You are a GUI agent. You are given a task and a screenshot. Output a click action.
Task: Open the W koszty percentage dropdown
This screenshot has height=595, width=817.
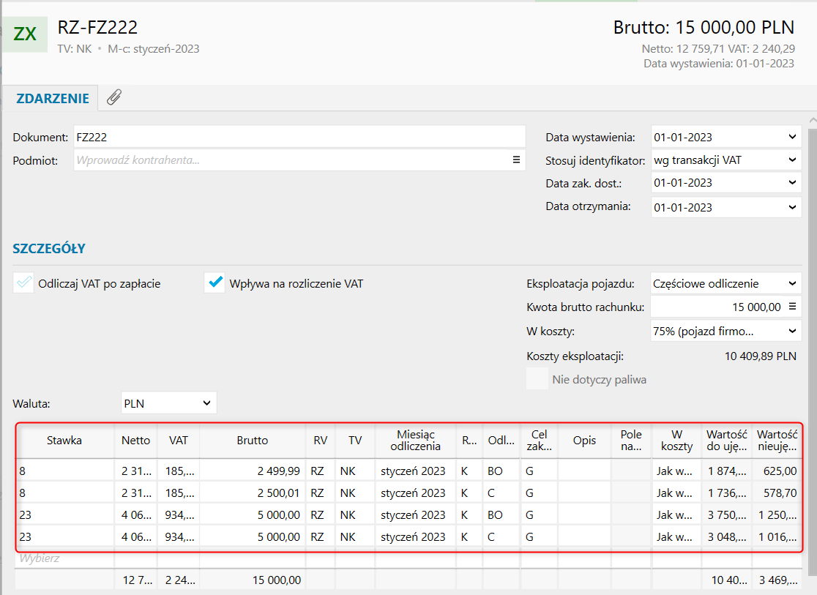[791, 332]
